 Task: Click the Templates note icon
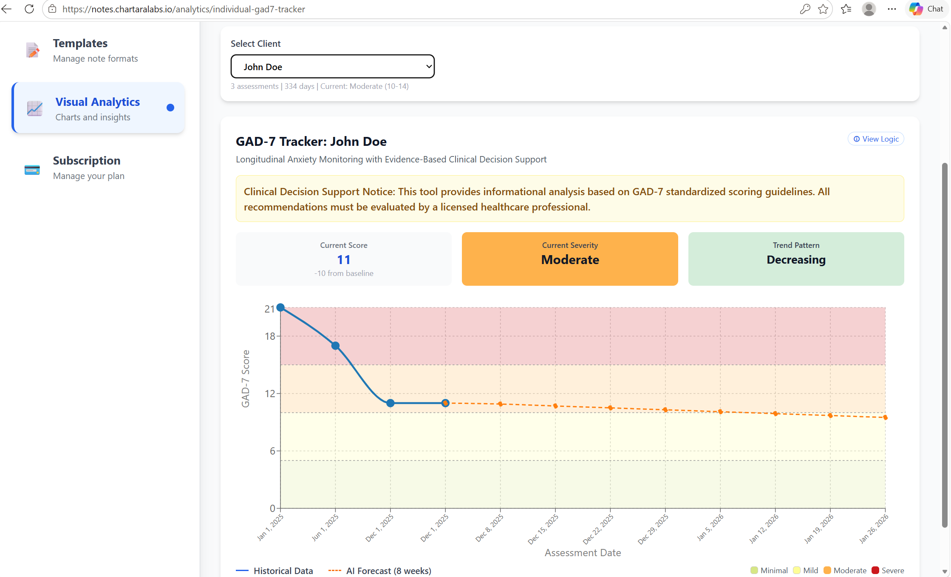(33, 50)
